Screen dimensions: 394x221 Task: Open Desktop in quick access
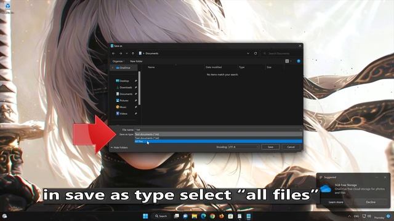(124, 81)
